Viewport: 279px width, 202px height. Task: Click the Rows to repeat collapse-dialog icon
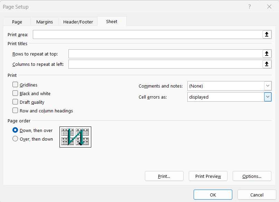tap(267, 54)
